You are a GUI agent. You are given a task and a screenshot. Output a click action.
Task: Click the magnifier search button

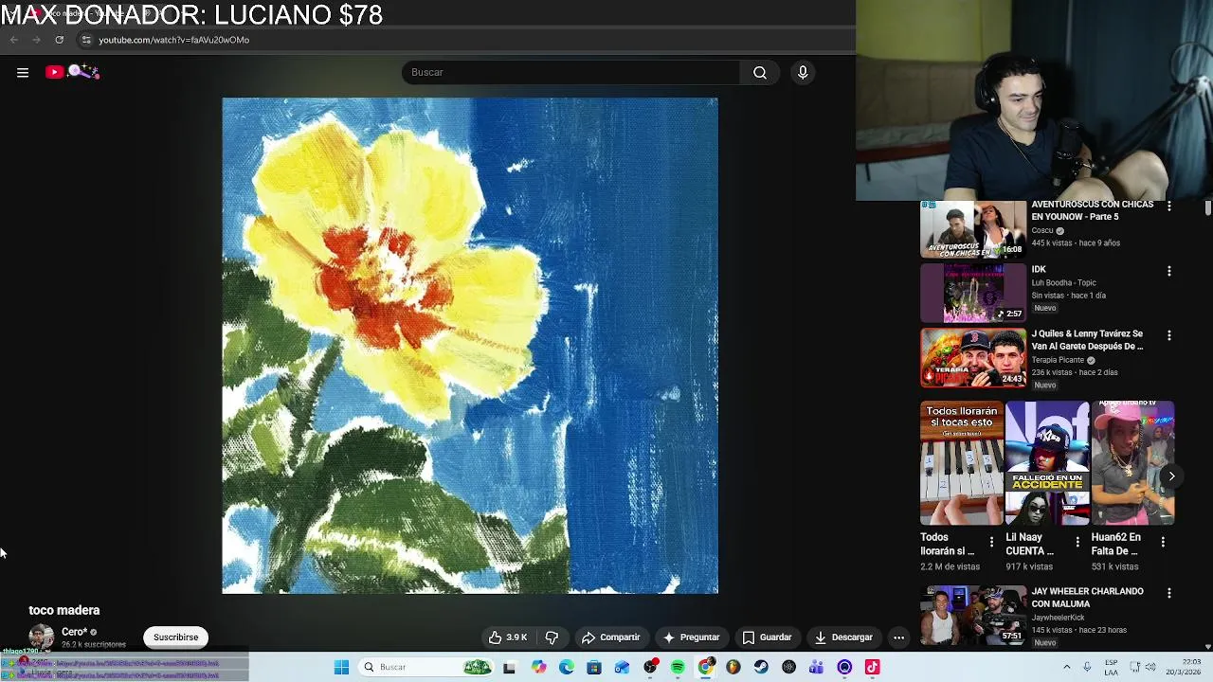coord(760,72)
